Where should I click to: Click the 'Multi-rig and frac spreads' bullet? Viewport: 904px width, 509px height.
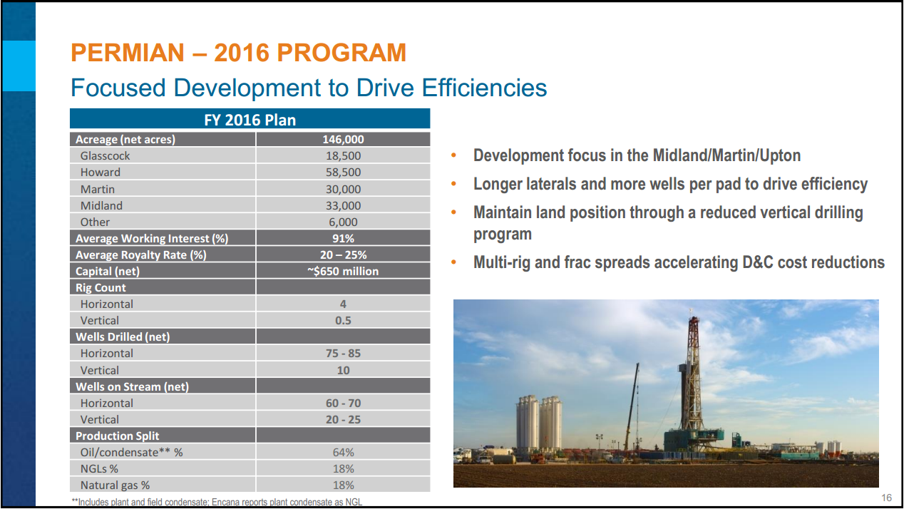pyautogui.click(x=679, y=262)
